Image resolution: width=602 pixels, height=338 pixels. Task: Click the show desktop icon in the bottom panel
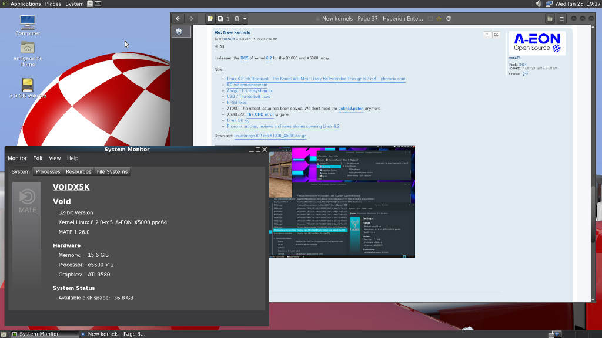pos(4,334)
